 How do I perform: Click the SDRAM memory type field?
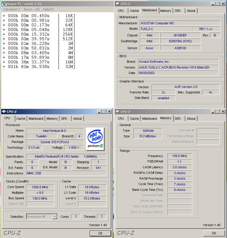[x=148, y=131]
